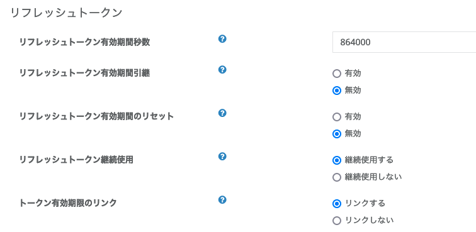The height and width of the screenshot is (232, 476).
Task: Click the リフレッシュトークン継続使用 label
Action: click(x=76, y=160)
